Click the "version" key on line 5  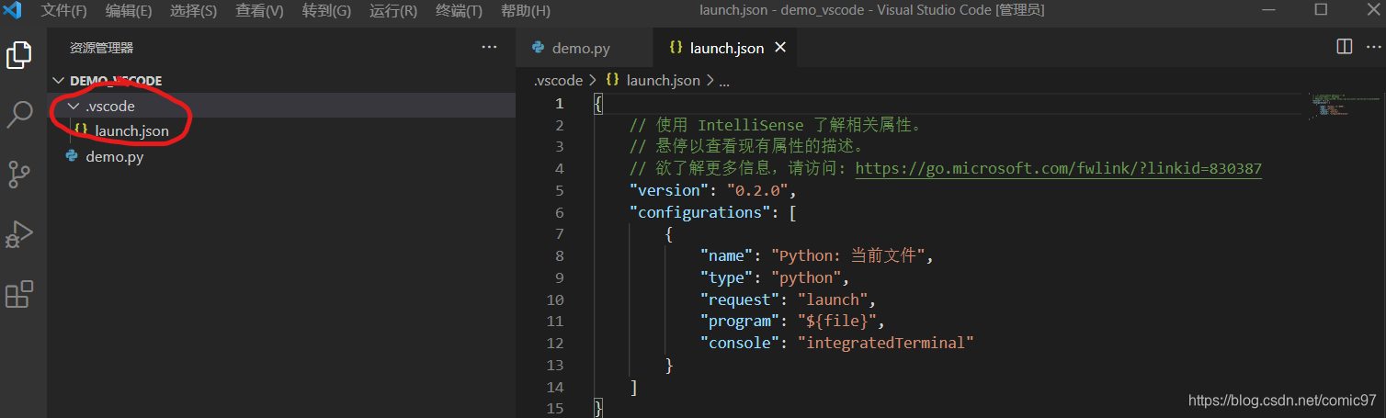pyautogui.click(x=668, y=190)
